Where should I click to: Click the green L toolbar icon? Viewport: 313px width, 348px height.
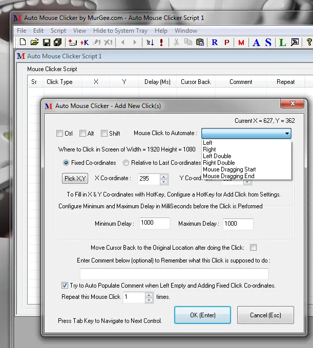pos(283,42)
